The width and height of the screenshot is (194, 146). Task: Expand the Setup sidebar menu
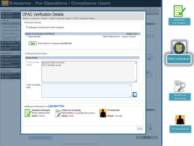coord(10,77)
